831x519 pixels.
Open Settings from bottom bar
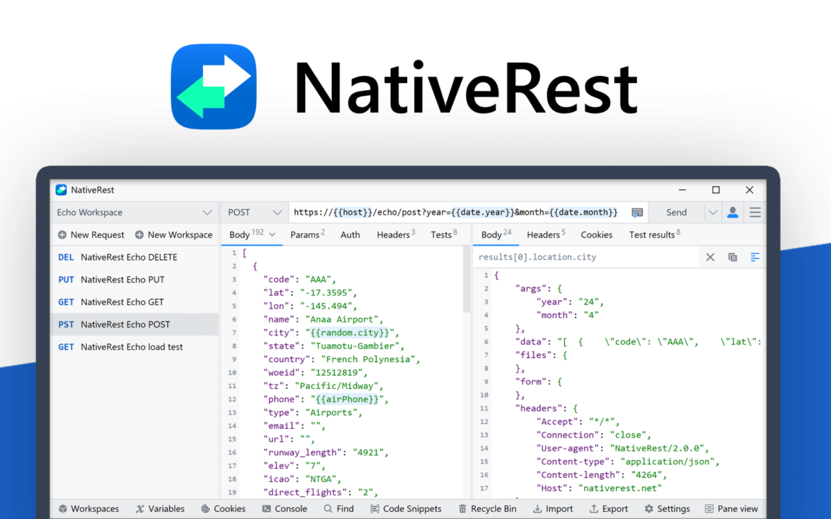coord(667,509)
